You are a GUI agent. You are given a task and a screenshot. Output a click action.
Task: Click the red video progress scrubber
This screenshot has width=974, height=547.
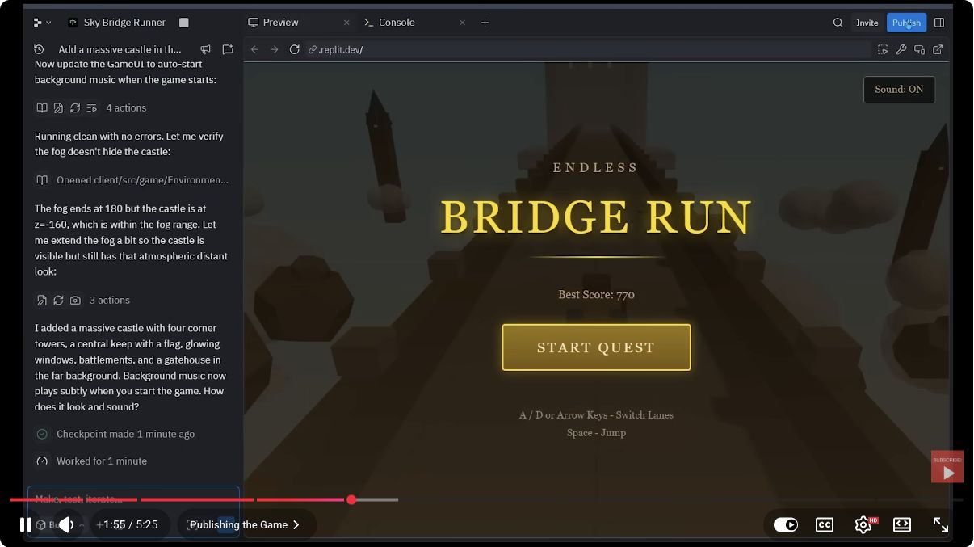tap(351, 499)
